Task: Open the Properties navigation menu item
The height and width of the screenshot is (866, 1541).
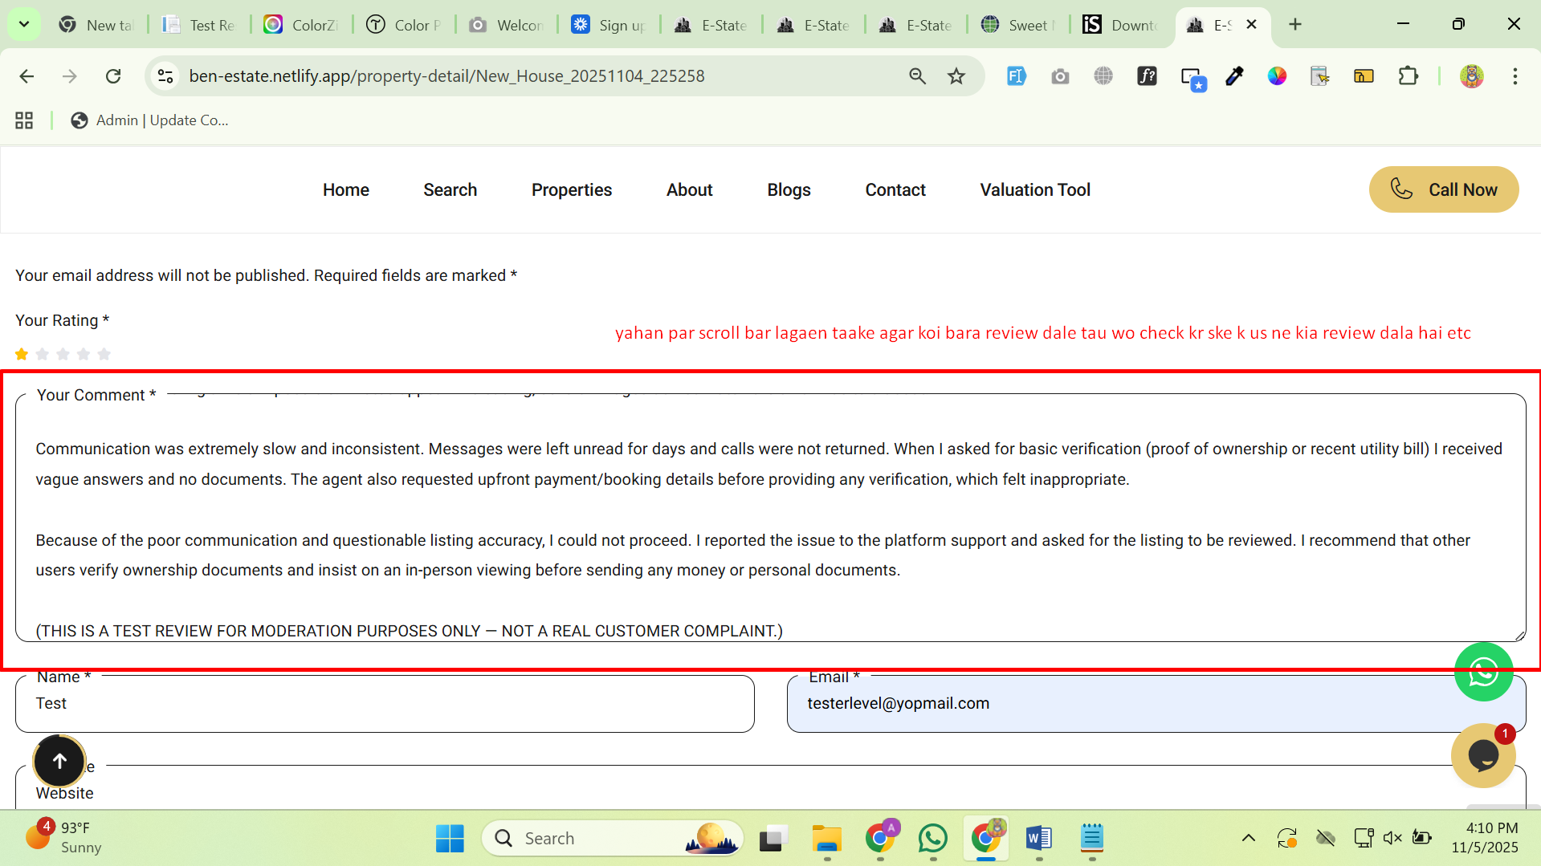Action: tap(571, 189)
